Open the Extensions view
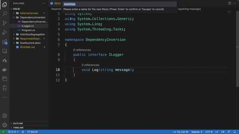Image resolution: width=239 pixels, height=134 pixels. point(4,42)
